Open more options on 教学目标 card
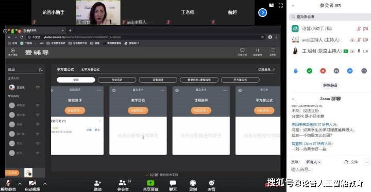Image resolution: width=371 pixels, height=192 pixels. 162,90
